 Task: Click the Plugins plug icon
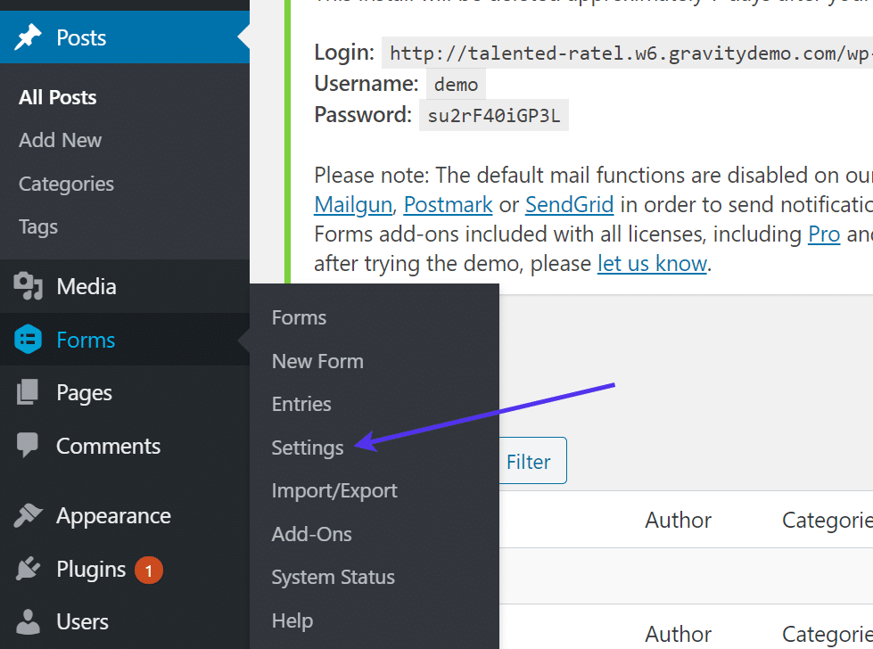coord(29,569)
